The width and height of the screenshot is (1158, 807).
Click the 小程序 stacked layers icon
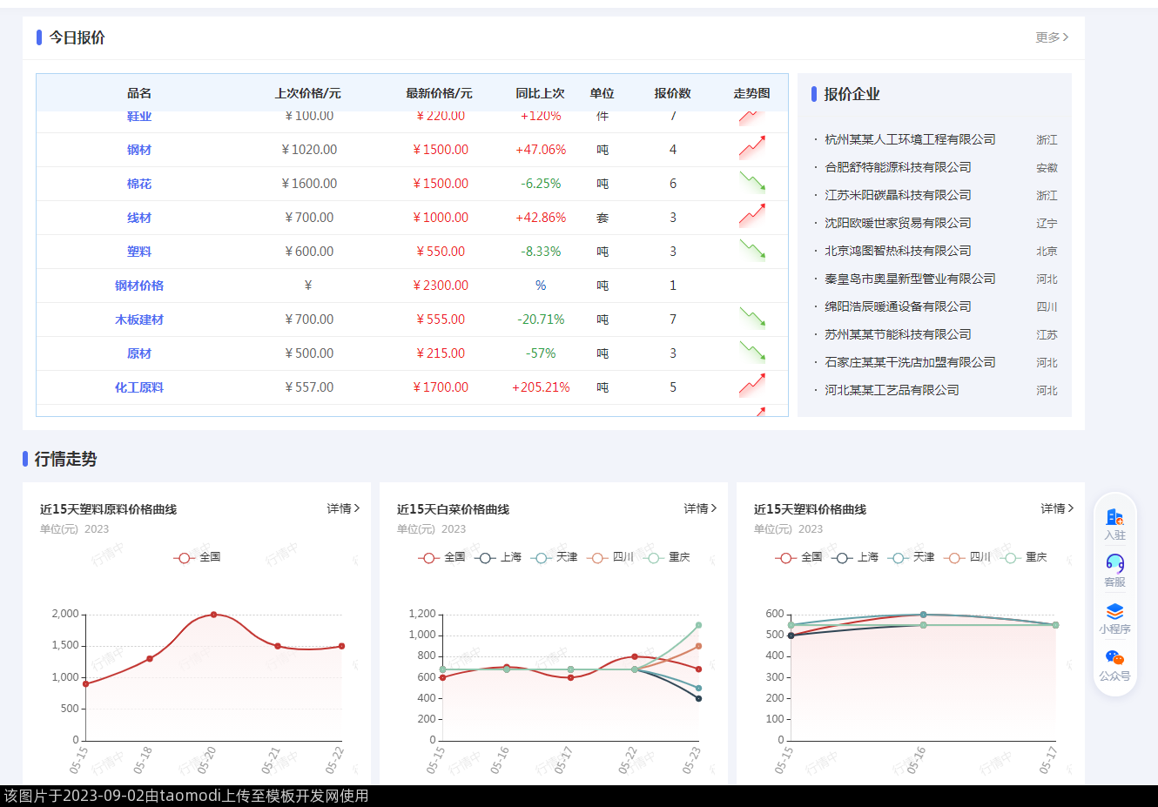[x=1114, y=612]
